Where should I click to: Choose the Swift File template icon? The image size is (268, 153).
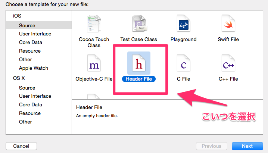(x=228, y=24)
